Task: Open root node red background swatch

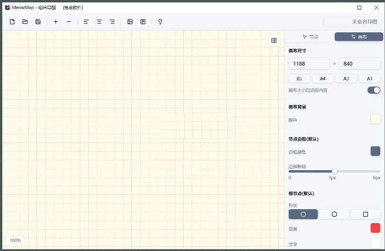Action: (375, 228)
